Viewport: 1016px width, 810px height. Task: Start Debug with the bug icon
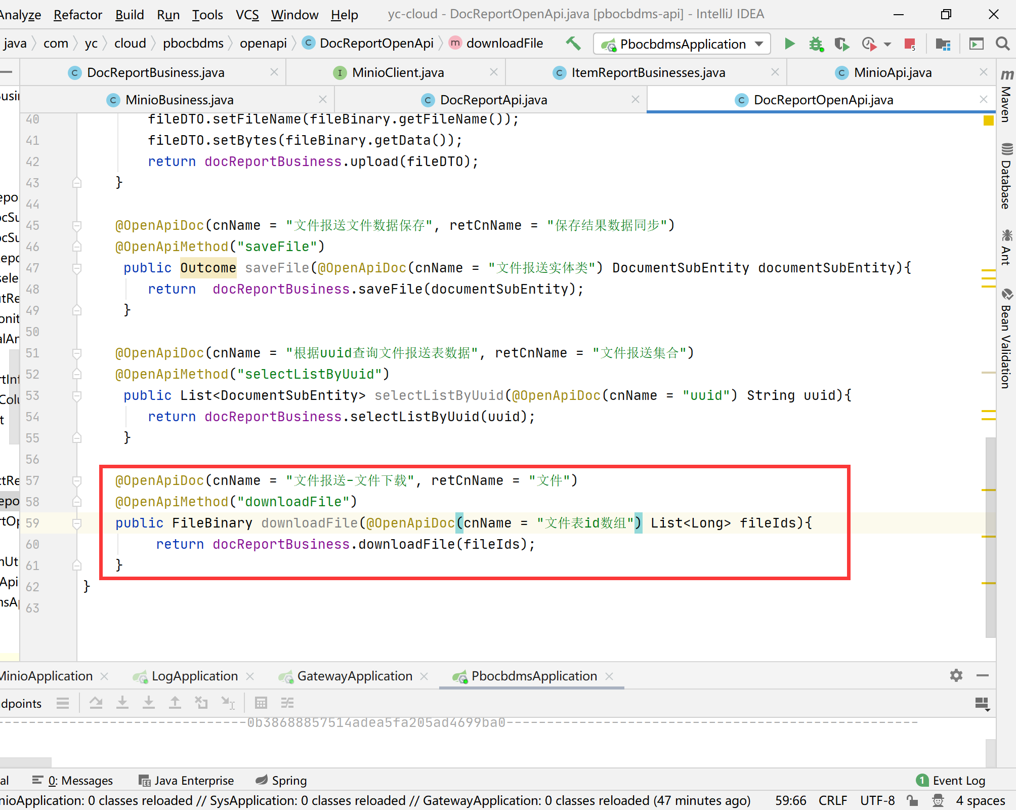pyautogui.click(x=816, y=44)
